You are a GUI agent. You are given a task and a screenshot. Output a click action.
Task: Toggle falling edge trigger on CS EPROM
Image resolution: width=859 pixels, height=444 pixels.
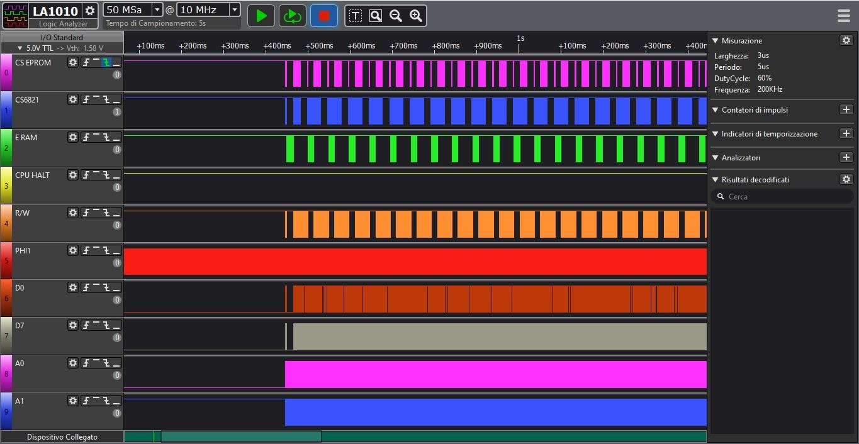point(106,62)
